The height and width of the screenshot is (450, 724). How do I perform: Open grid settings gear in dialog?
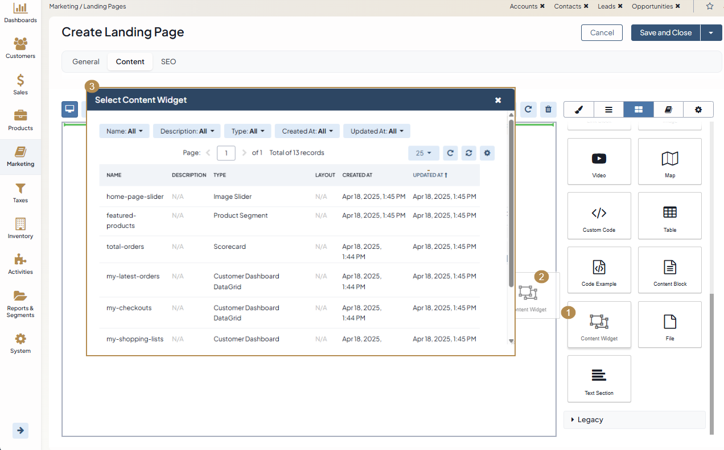point(487,153)
